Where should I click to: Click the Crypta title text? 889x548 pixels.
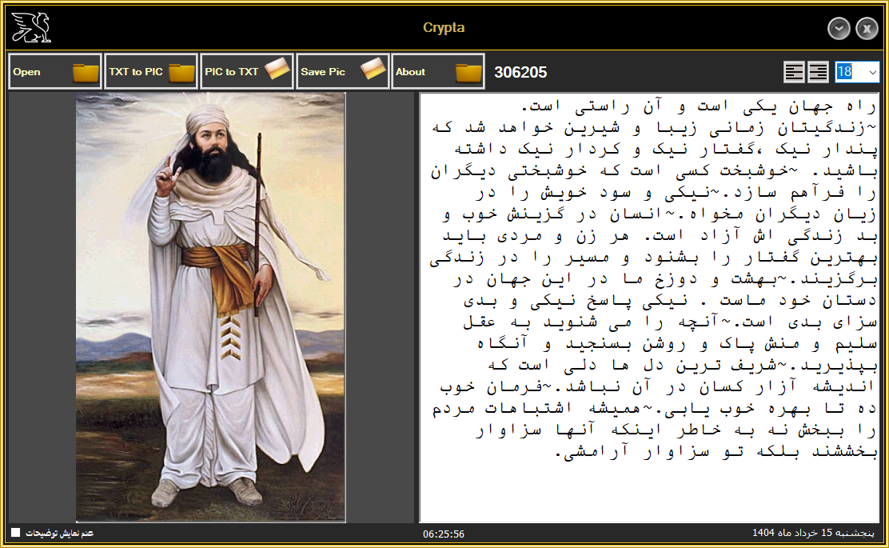[444, 27]
